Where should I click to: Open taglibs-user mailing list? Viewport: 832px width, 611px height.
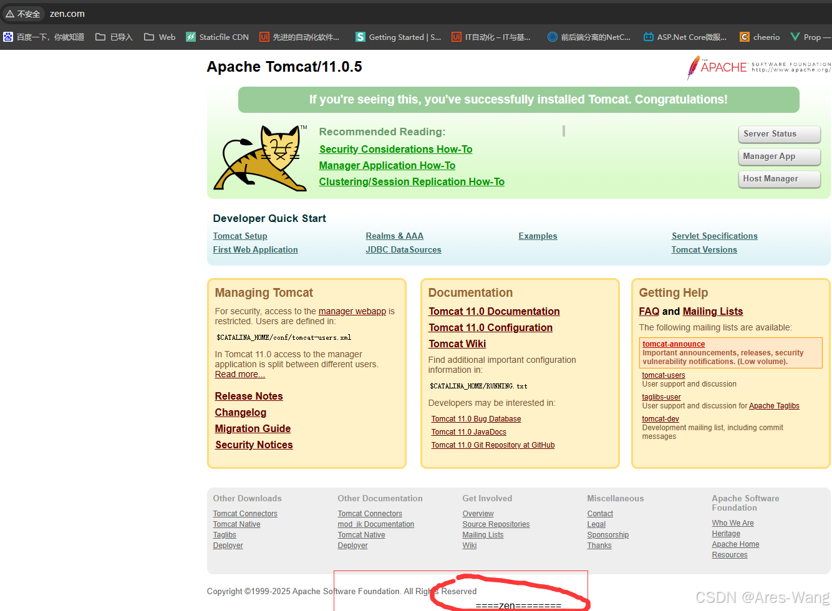coord(661,397)
